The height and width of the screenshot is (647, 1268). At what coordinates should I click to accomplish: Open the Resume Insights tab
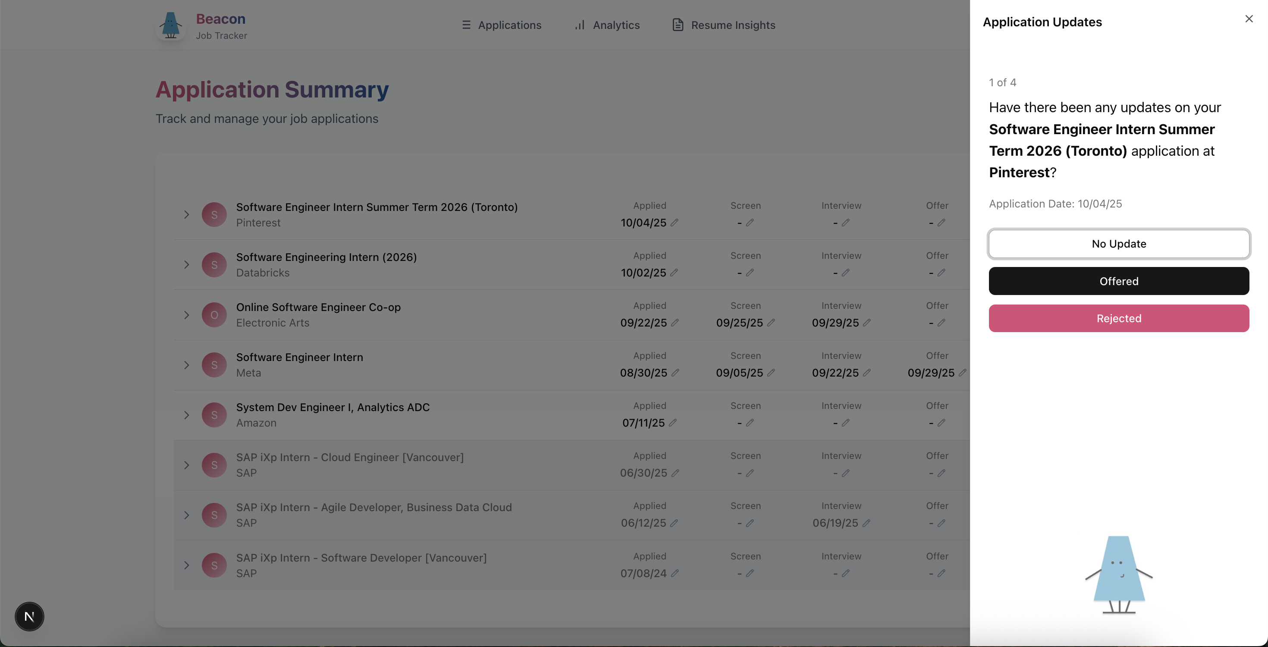724,25
